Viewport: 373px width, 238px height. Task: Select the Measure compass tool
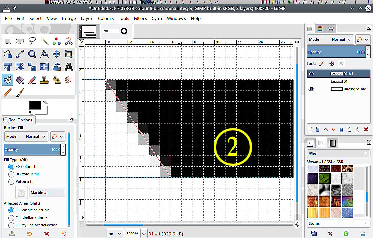(x=44, y=54)
